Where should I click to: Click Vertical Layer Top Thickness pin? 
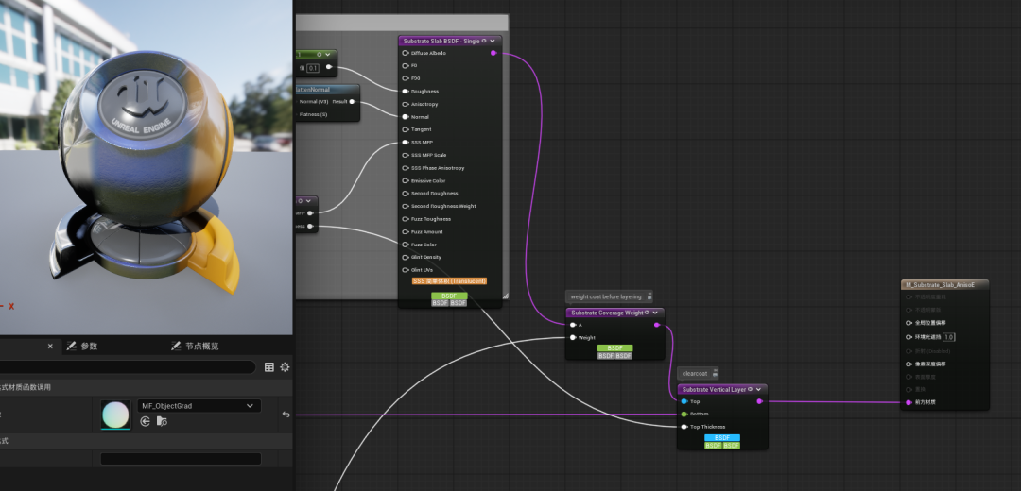click(684, 427)
